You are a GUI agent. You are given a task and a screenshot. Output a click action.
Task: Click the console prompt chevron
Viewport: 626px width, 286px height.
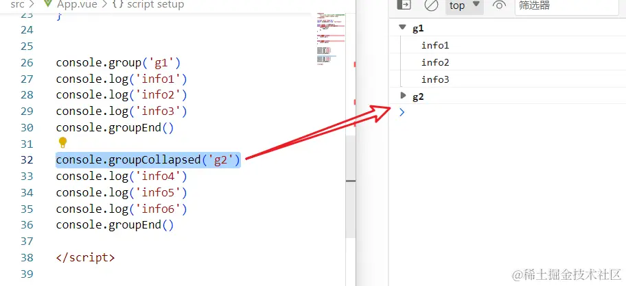tap(402, 113)
